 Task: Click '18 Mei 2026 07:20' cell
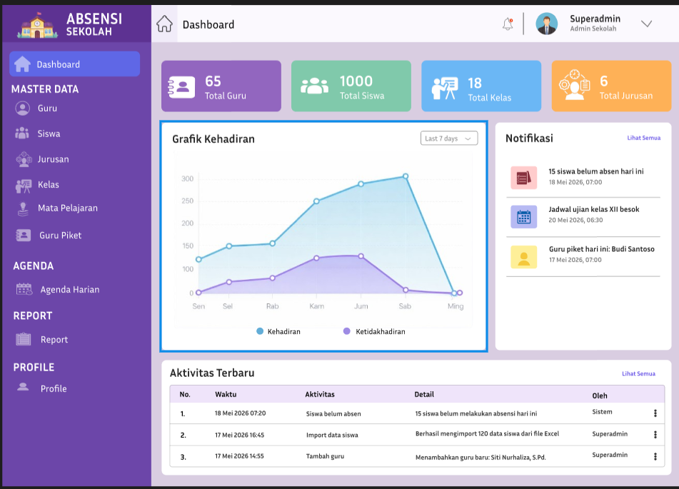(x=241, y=413)
